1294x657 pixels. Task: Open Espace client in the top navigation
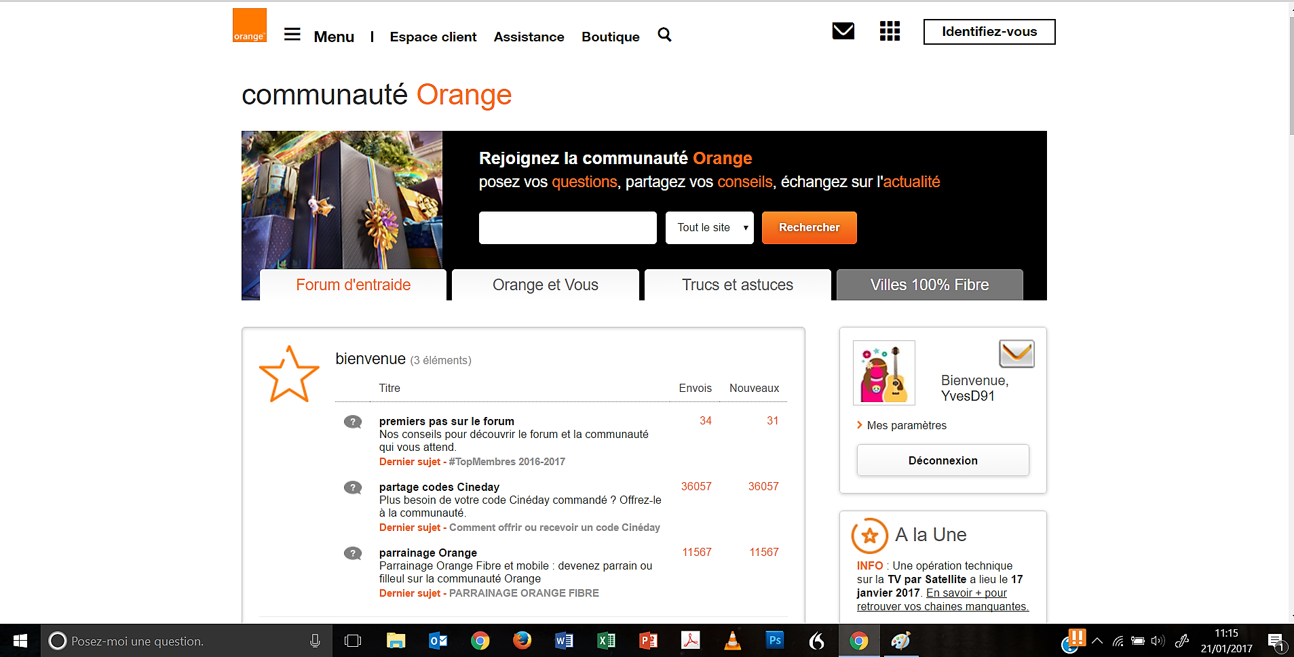tap(433, 37)
